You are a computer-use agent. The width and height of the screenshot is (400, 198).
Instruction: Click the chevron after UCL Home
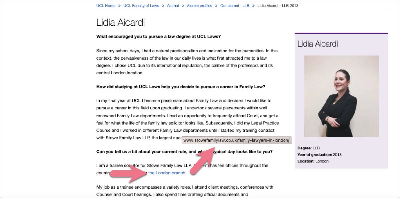[120, 5]
